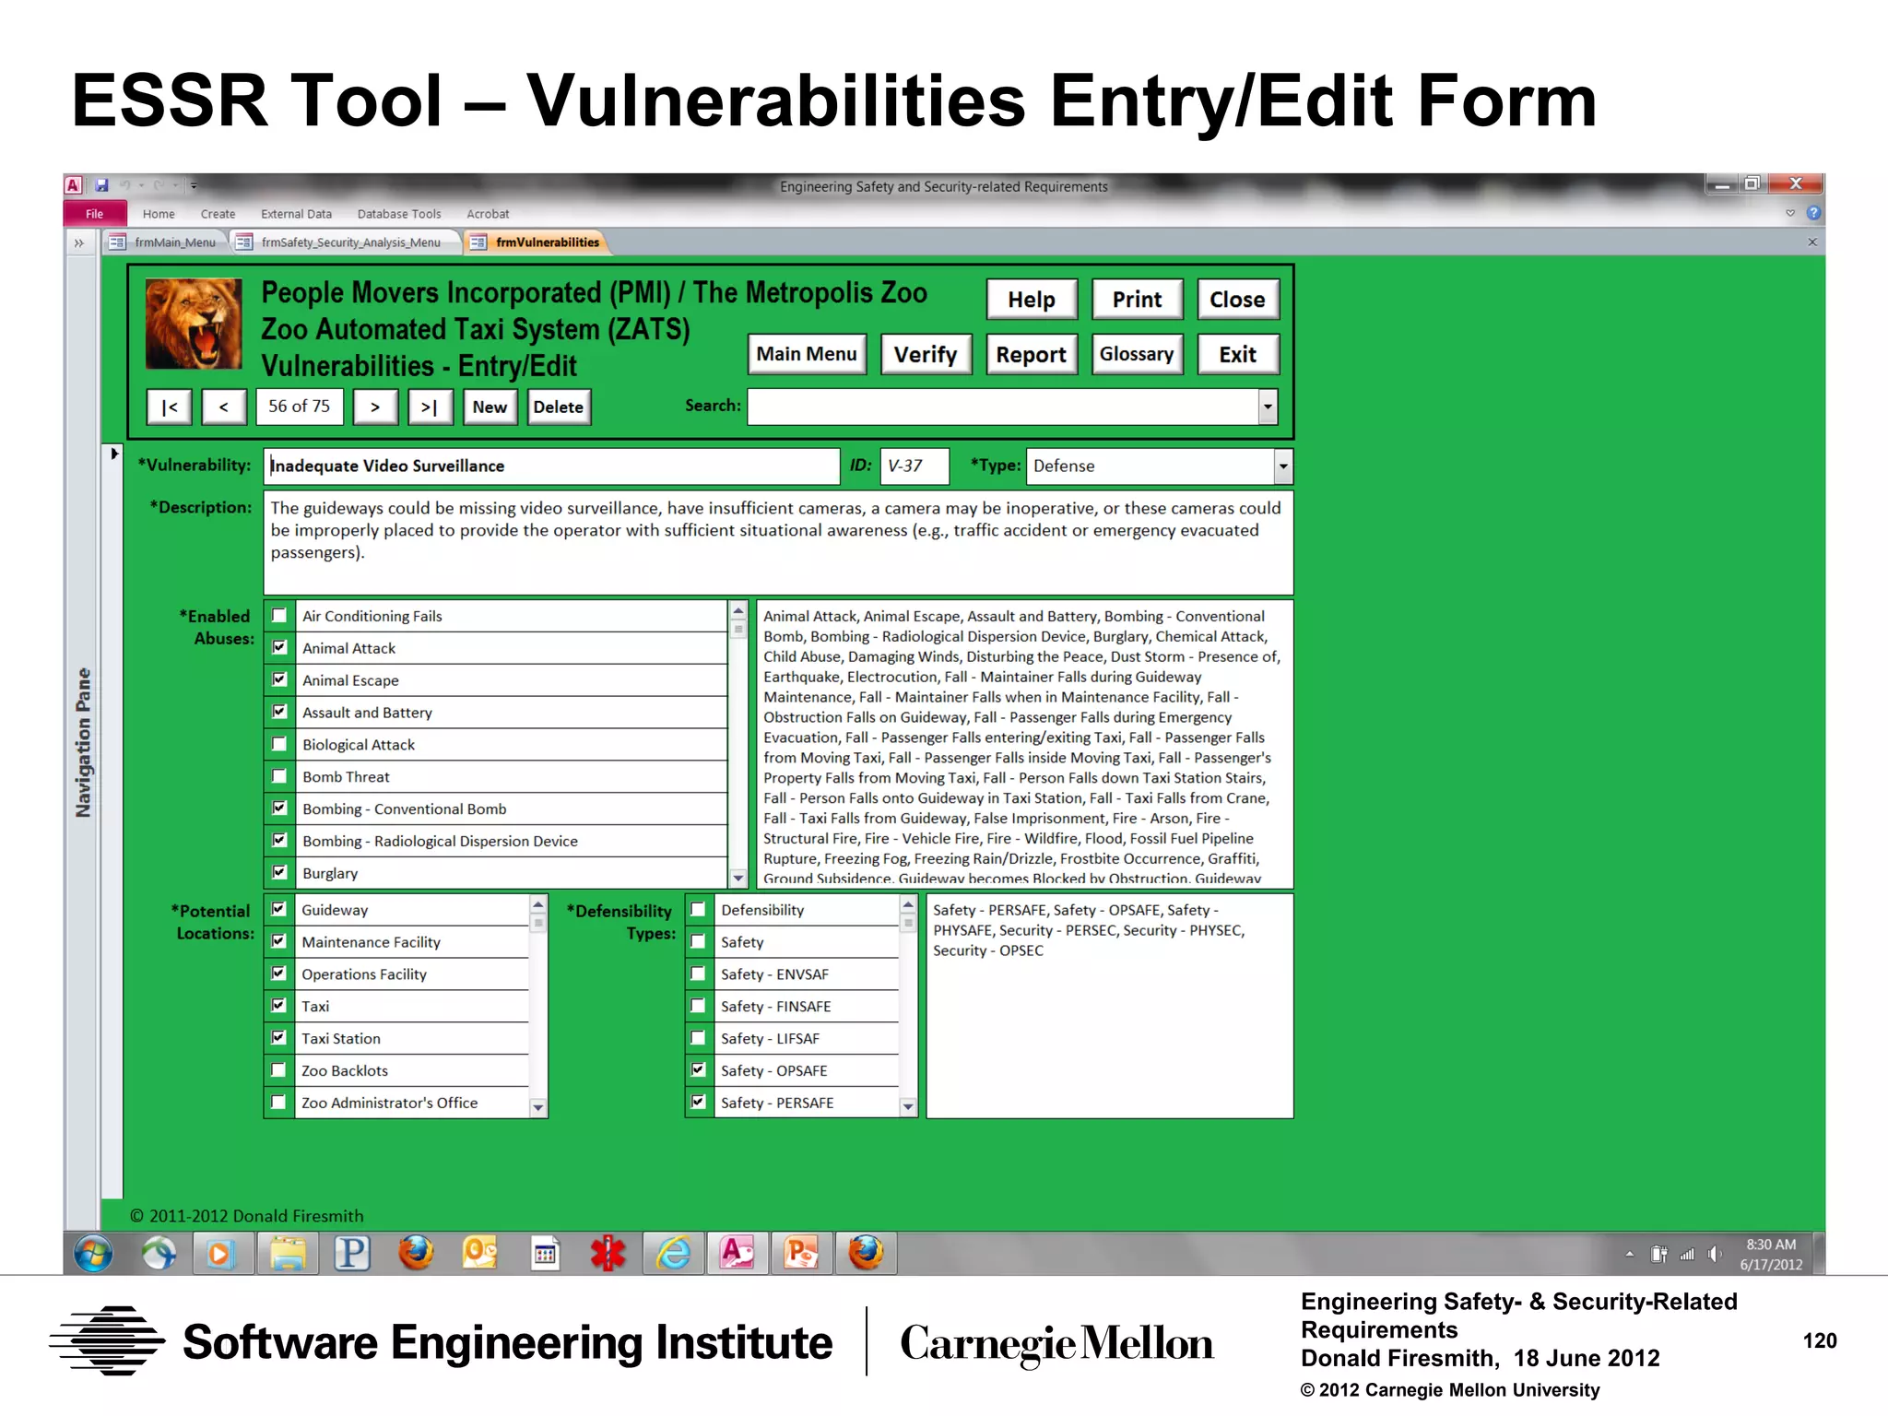Switch to Microsoft Access taskbar icon
Viewport: 1888px width, 1416px height.
tap(737, 1254)
